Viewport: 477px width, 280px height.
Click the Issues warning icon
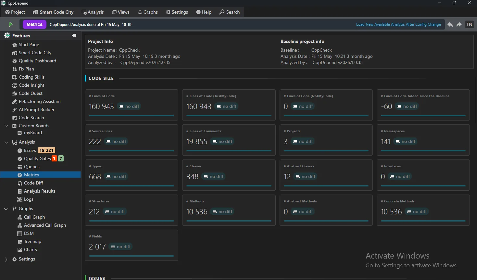(x=19, y=151)
